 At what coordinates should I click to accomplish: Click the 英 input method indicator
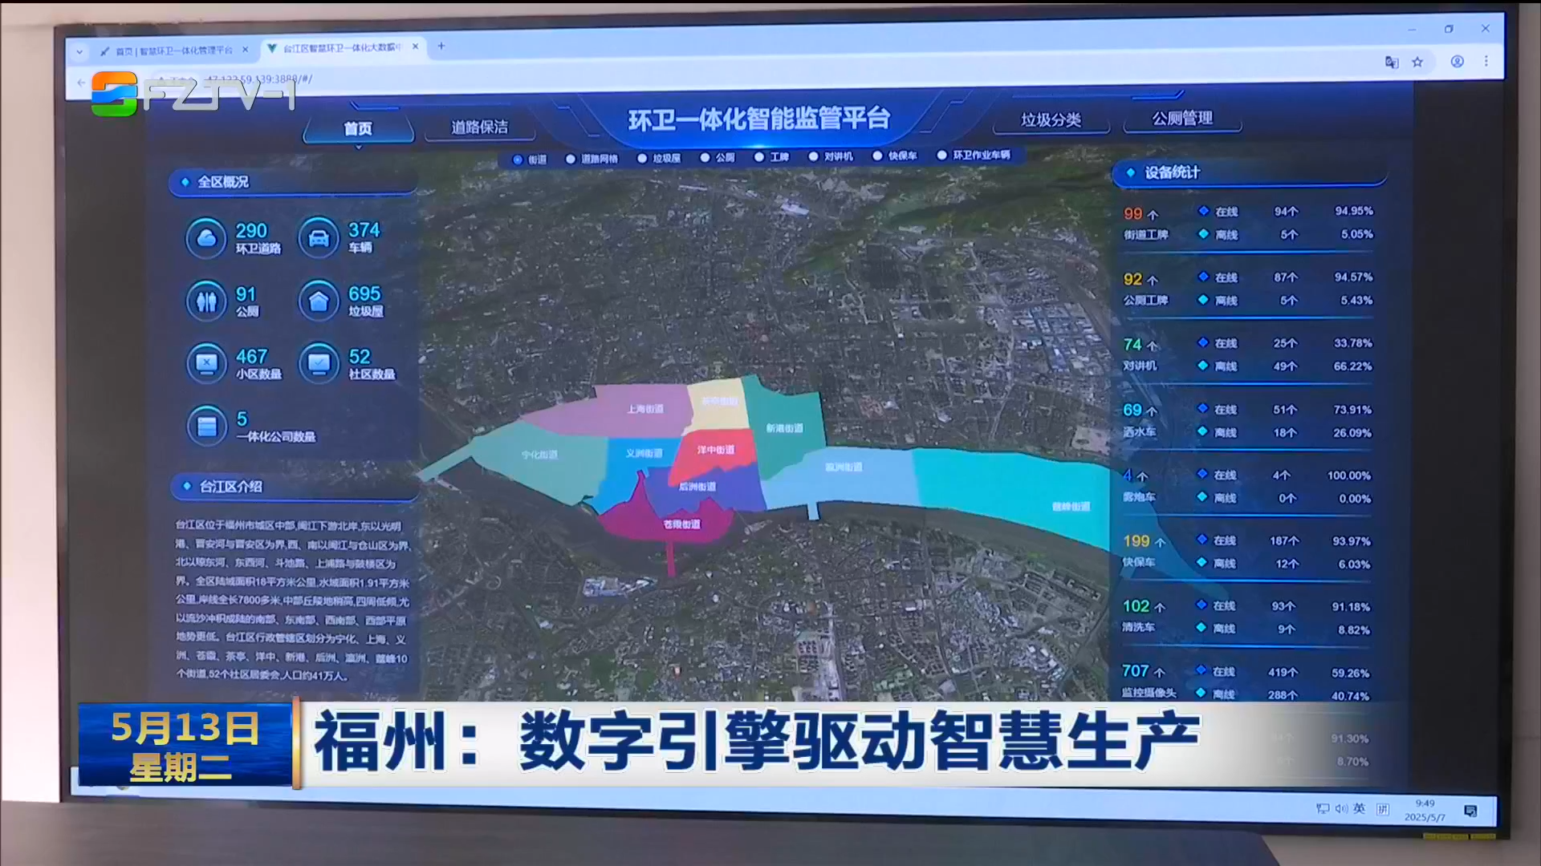click(x=1359, y=808)
